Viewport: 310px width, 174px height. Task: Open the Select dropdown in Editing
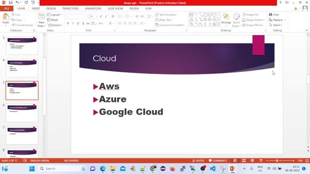[x=276, y=25]
